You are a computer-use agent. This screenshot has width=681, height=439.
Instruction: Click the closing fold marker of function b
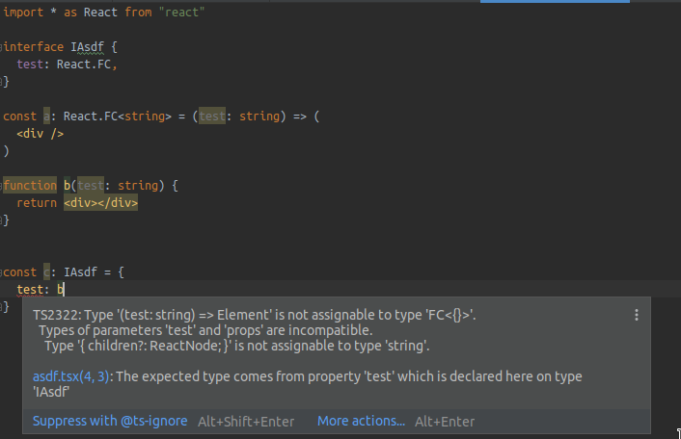point(2,220)
